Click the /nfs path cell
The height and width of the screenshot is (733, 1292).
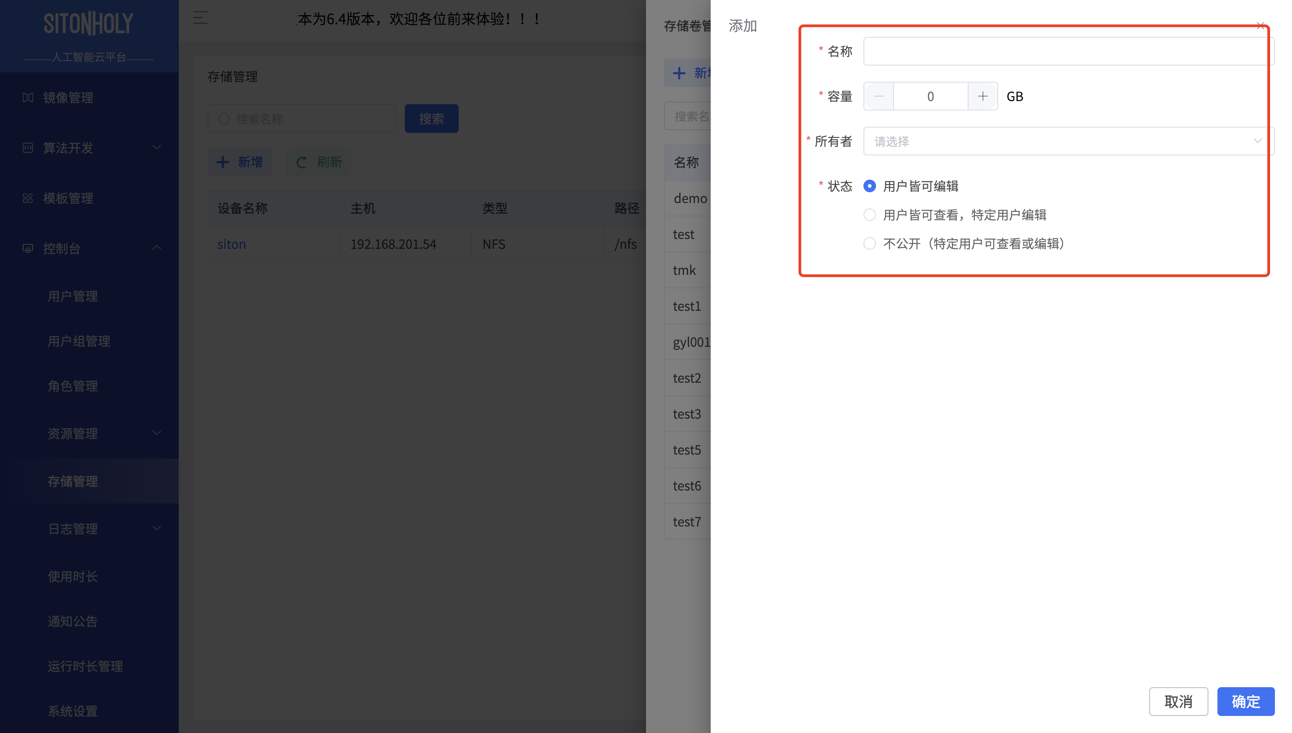coord(626,244)
